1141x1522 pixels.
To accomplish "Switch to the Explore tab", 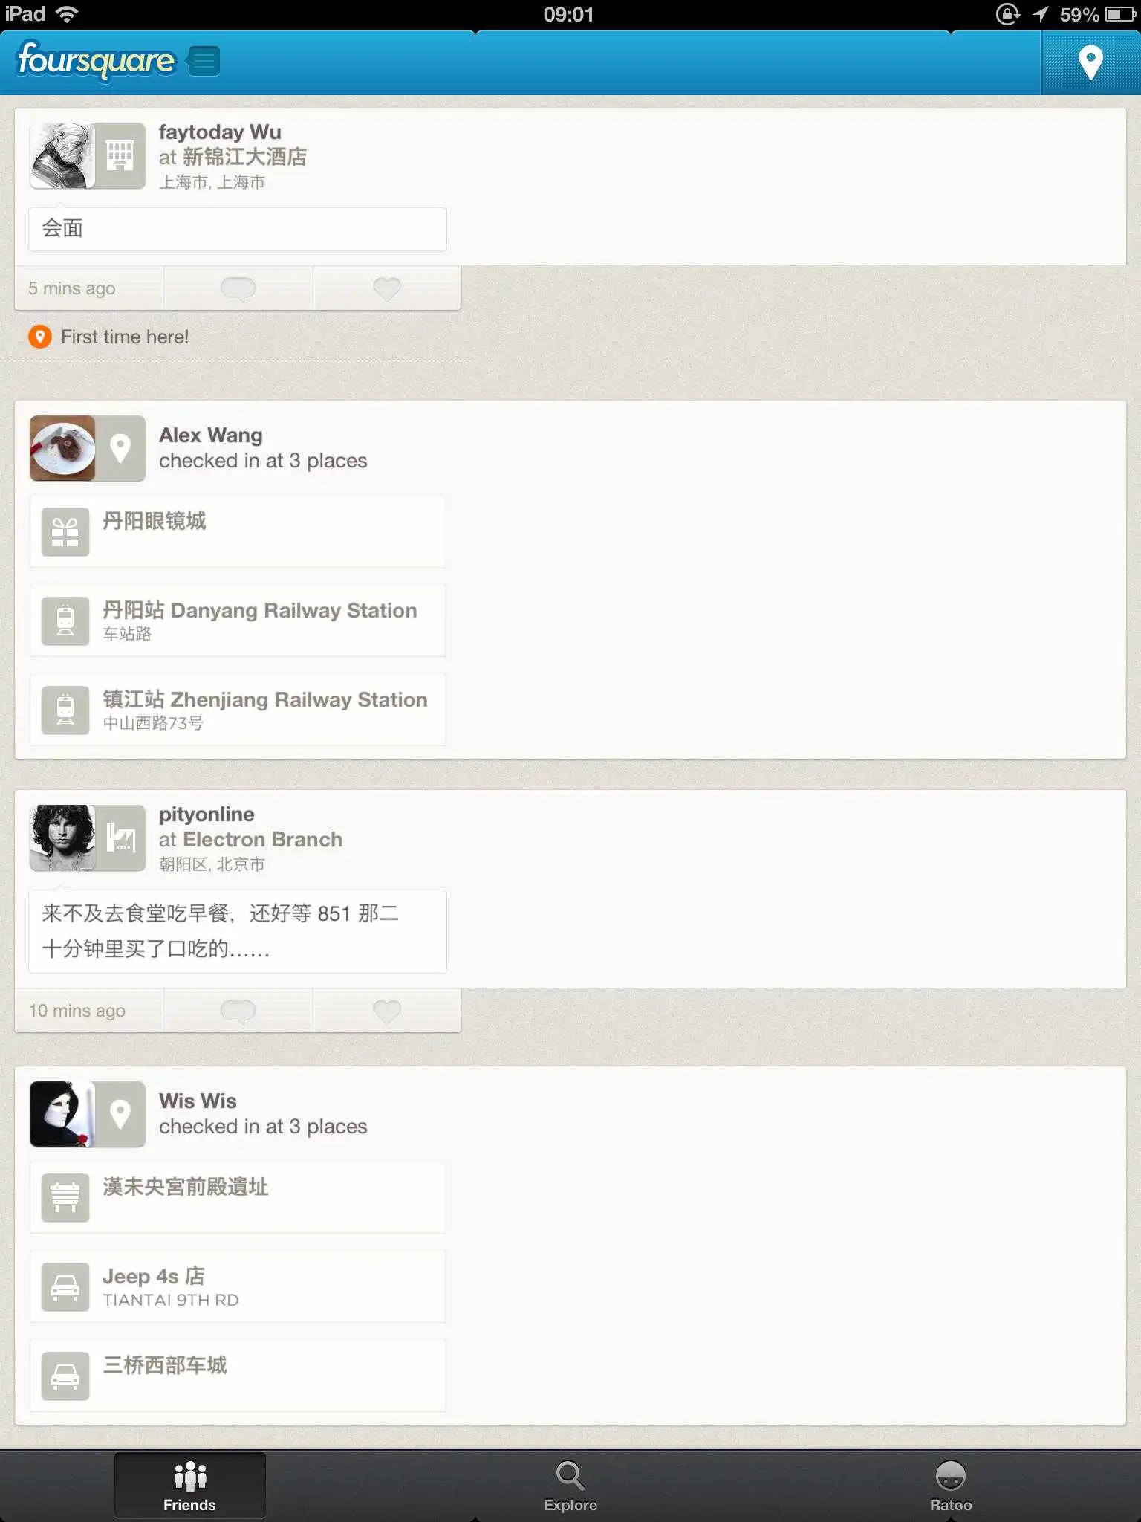I will coord(570,1486).
